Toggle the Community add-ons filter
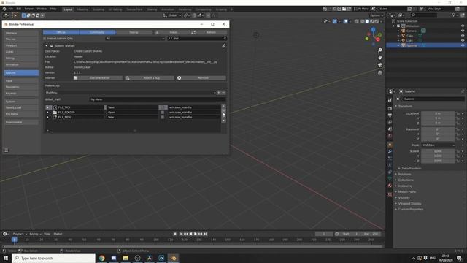The width and height of the screenshot is (467, 263). pos(97,32)
